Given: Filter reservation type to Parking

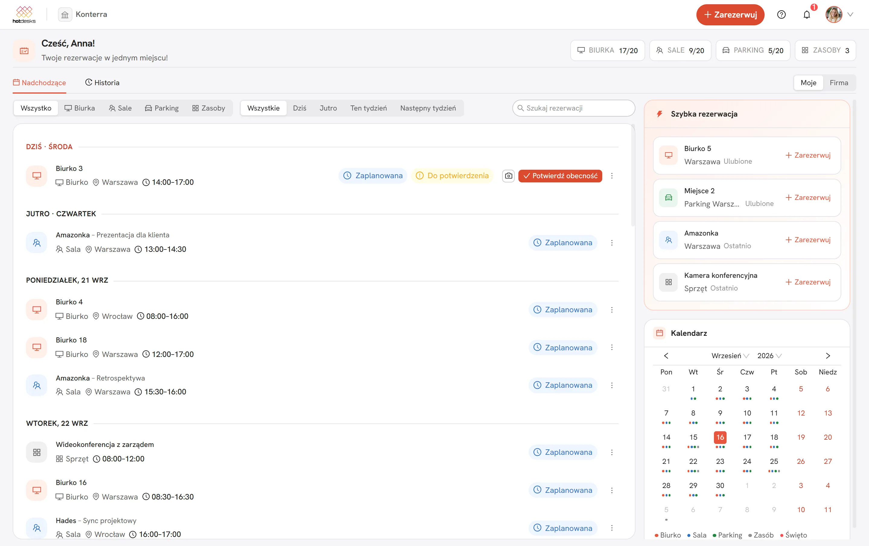Looking at the screenshot, I should pyautogui.click(x=162, y=108).
